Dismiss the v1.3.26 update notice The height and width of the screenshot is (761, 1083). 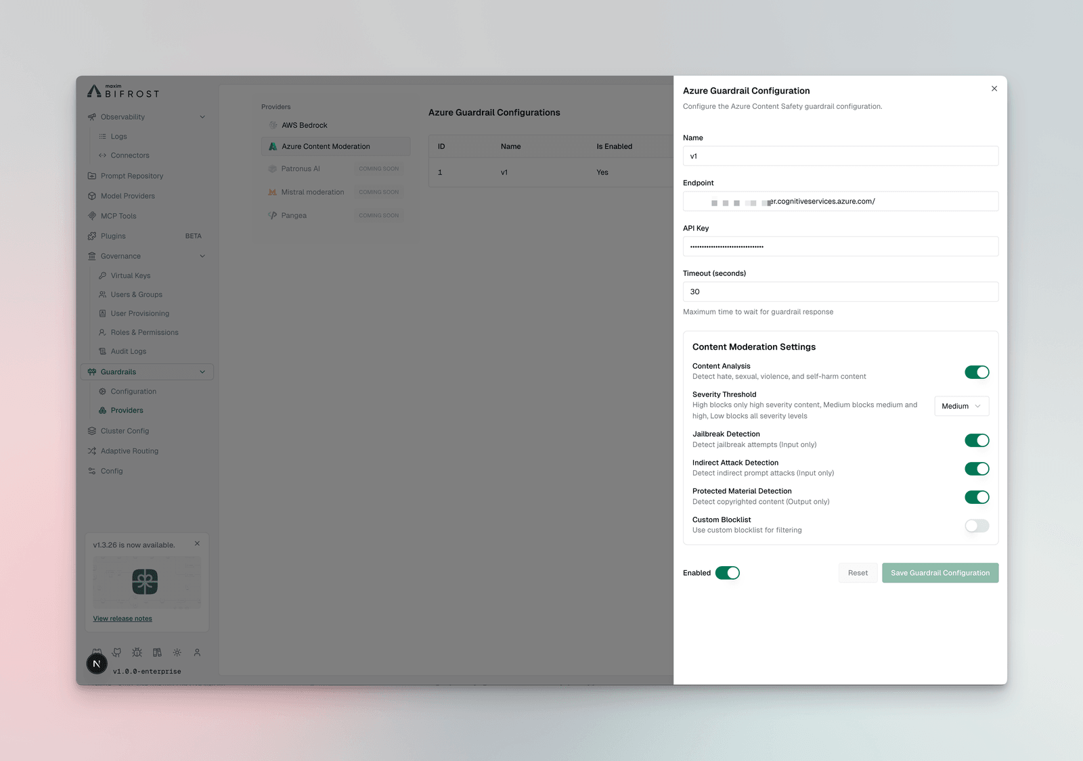pyautogui.click(x=197, y=544)
